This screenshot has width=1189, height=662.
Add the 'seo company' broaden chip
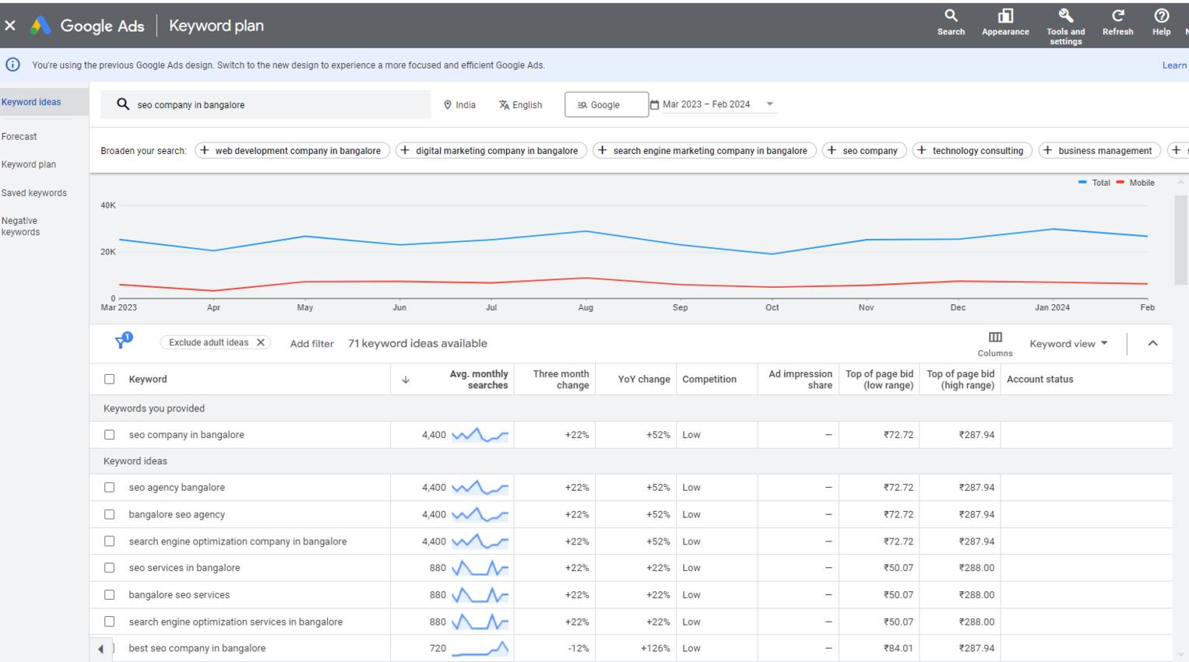[x=864, y=151]
